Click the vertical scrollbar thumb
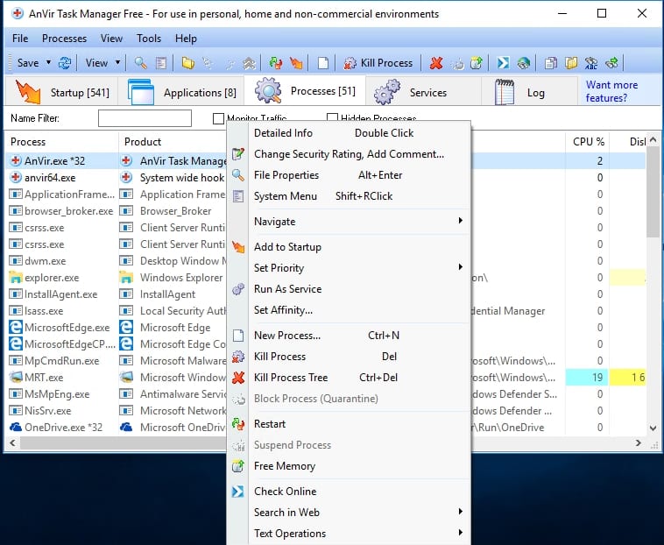This screenshot has height=545, width=664. tap(653, 191)
